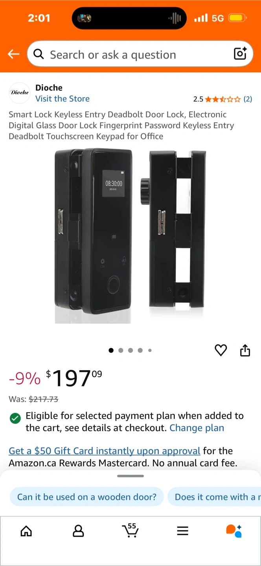Click the Dioche brand logo
261x566 pixels.
pos(20,93)
